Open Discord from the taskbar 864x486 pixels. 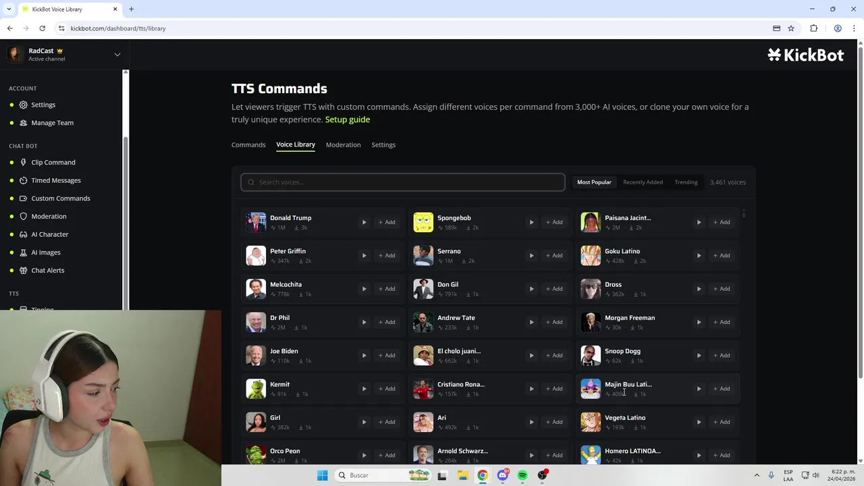pyautogui.click(x=503, y=475)
